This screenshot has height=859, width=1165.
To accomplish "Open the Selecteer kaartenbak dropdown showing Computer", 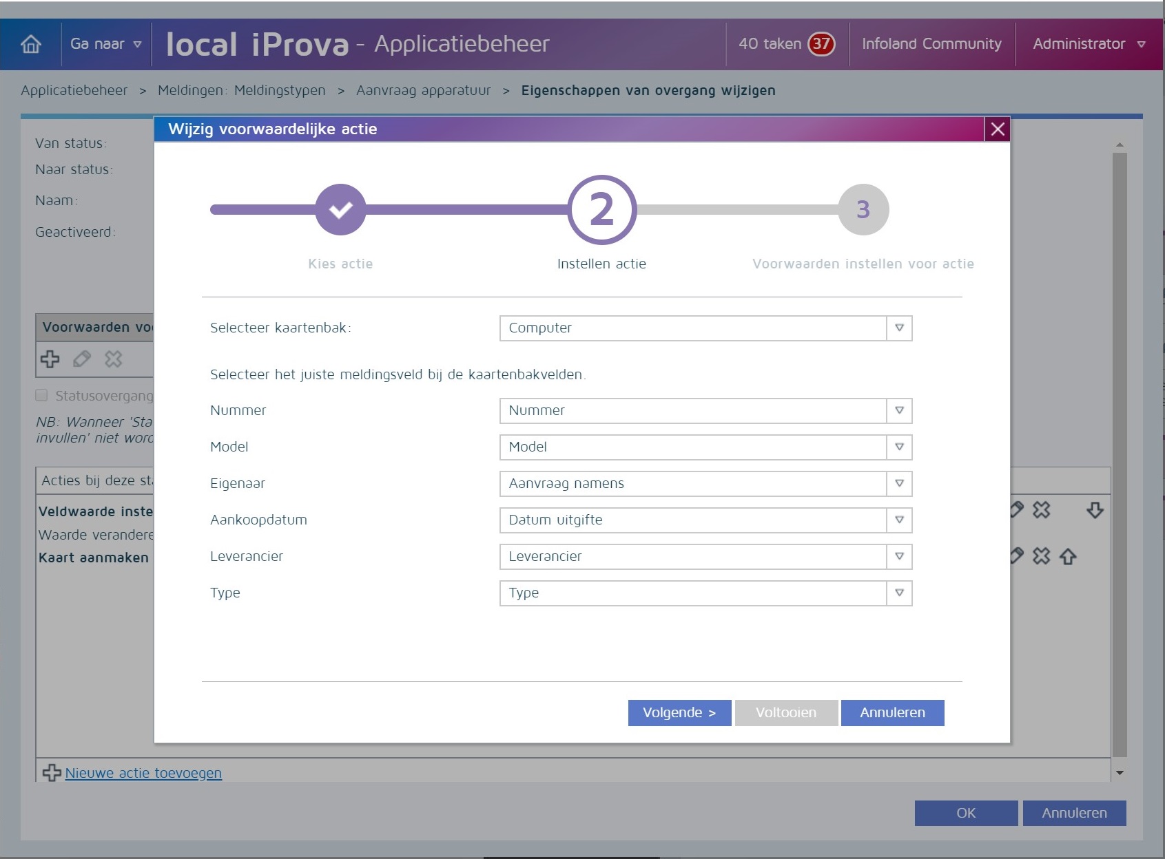I will click(x=898, y=328).
